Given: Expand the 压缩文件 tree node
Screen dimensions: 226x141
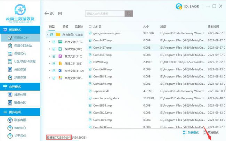Looking at the screenshot, I should point(49,63).
